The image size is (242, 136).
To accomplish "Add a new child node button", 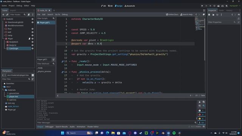I will click(x=3, y=14).
